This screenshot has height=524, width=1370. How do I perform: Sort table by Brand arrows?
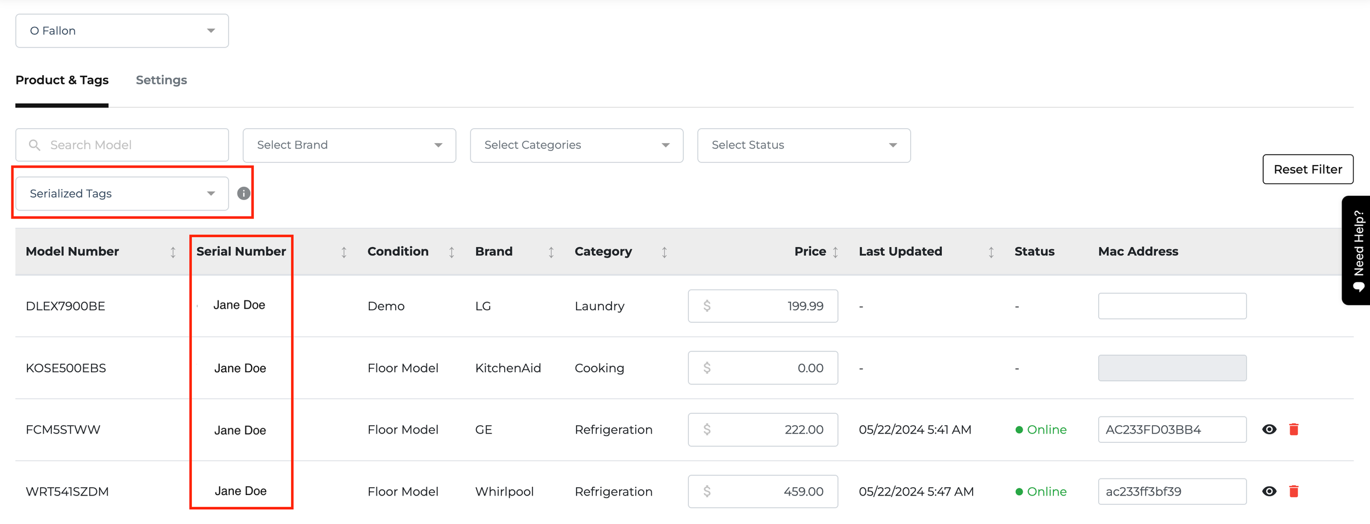[x=551, y=252]
